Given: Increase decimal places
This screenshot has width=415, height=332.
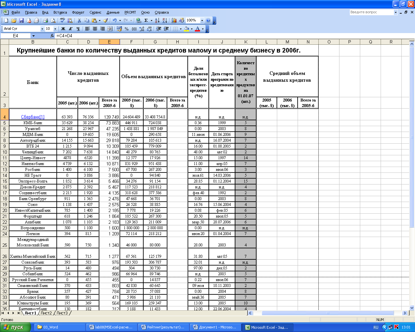Looking at the screenshot, I should 142,29.
